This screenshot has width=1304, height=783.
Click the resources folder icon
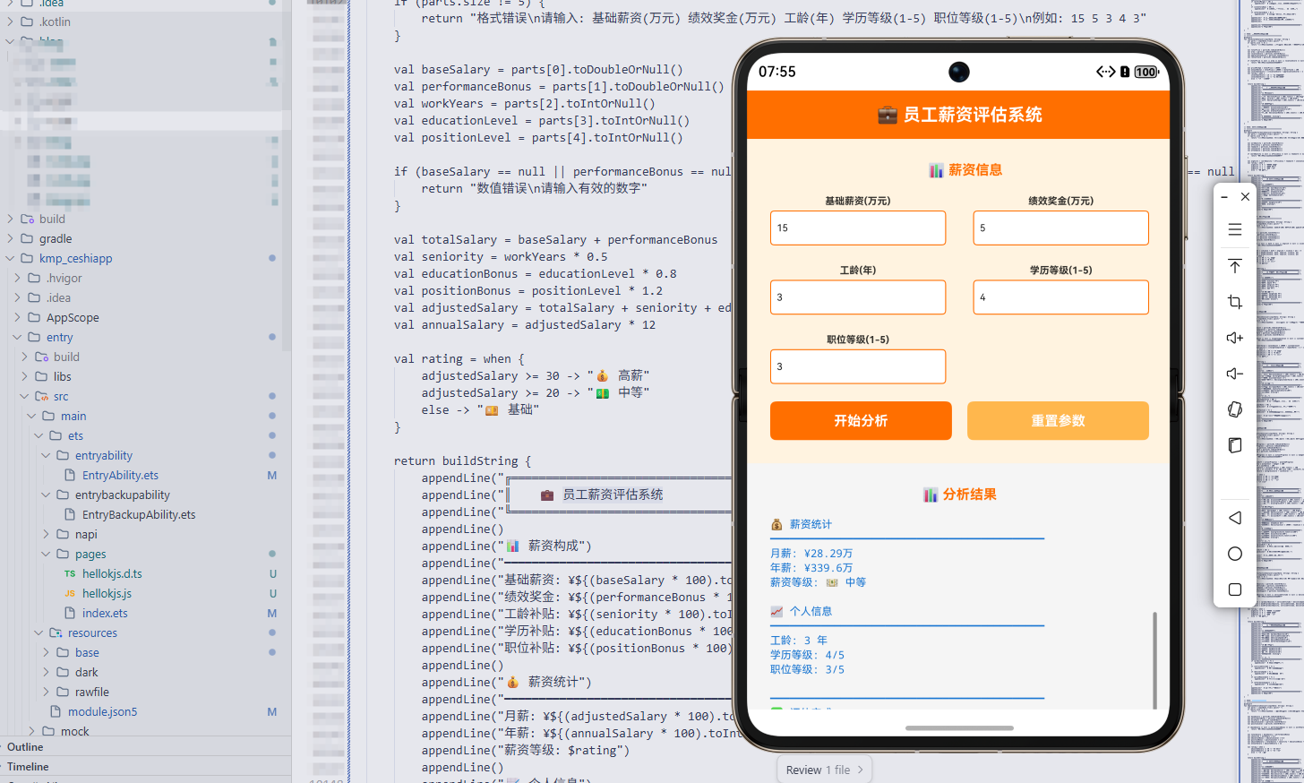(56, 632)
